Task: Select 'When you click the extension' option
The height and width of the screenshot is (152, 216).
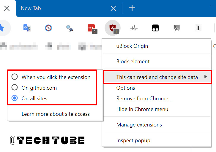Action: [x=15, y=77]
